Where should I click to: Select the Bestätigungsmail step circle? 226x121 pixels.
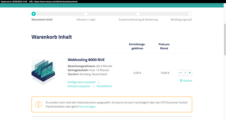[x=190, y=14]
